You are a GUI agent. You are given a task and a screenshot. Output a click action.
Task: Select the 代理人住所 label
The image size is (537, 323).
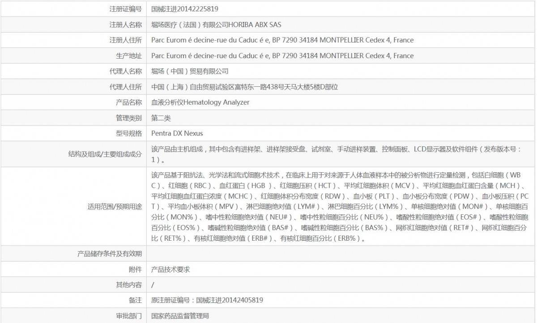126,87
